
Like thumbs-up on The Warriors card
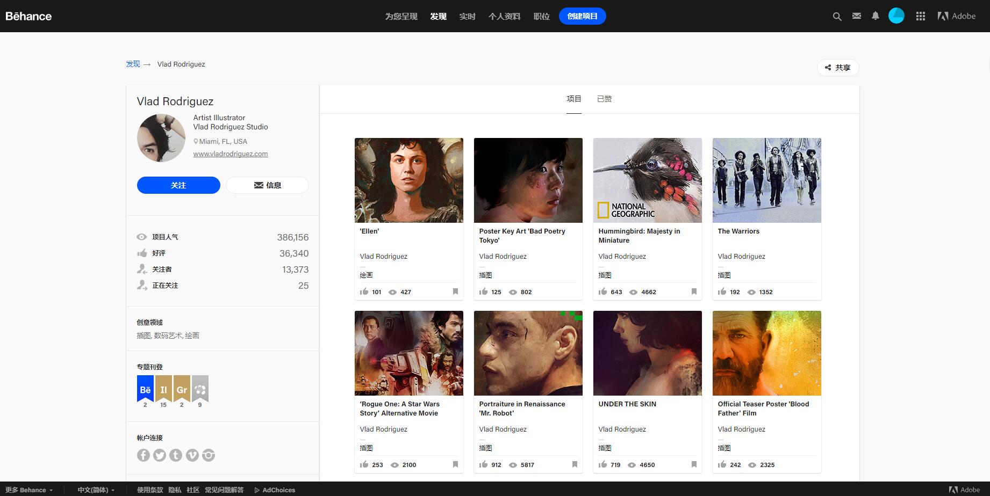tap(722, 291)
